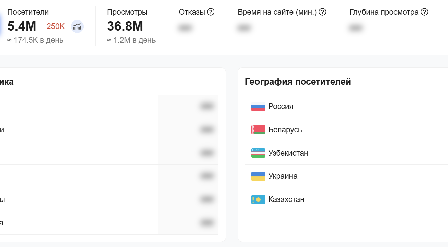The height and width of the screenshot is (247, 448).
Task: Click the help icon beside Отказы
Action: (x=211, y=12)
